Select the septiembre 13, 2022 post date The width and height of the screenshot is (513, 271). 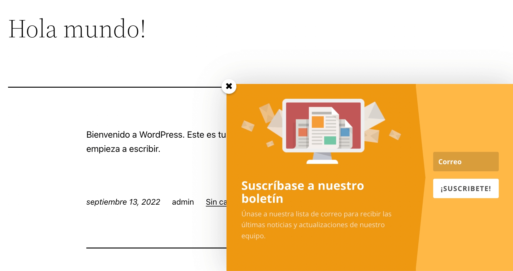123,202
